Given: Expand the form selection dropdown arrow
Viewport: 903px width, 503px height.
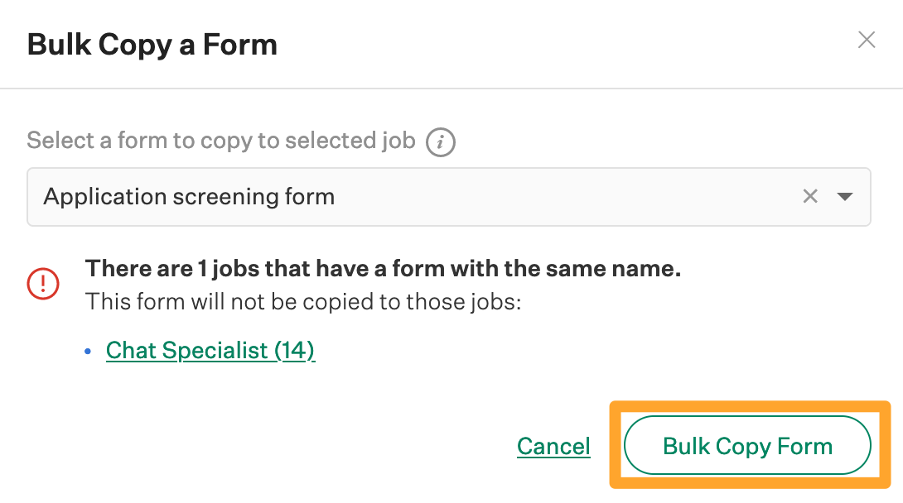Looking at the screenshot, I should (844, 197).
